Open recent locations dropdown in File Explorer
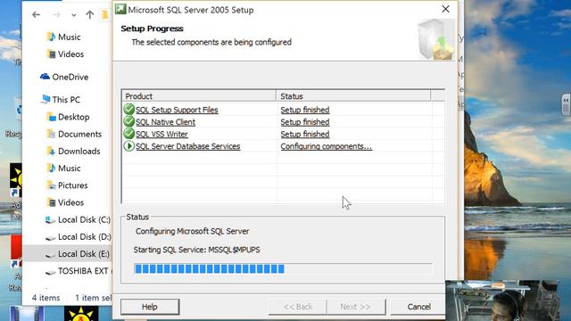Viewport: 571px width, 321px height. [x=74, y=15]
